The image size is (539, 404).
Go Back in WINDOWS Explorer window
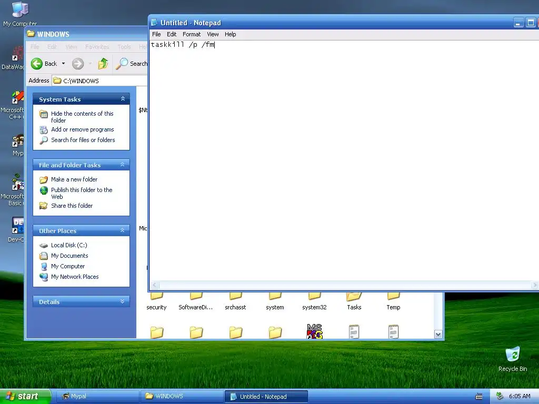(44, 64)
